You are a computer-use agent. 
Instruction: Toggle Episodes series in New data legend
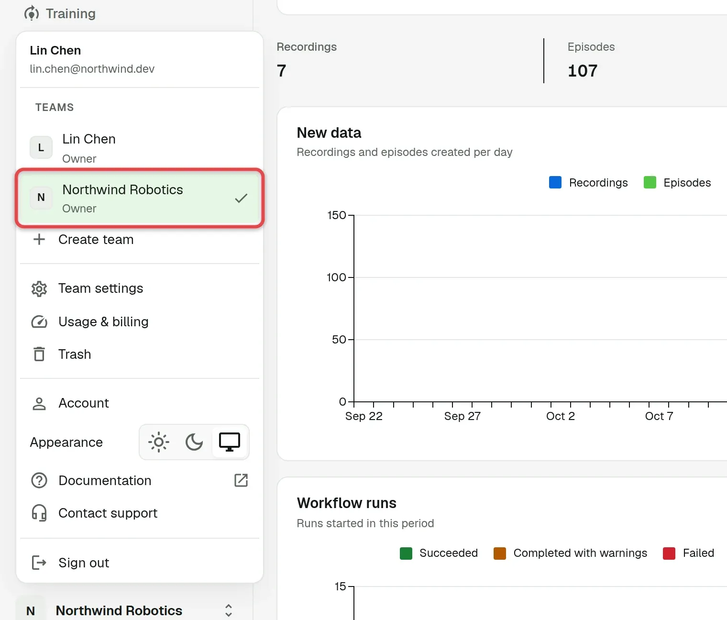point(677,183)
